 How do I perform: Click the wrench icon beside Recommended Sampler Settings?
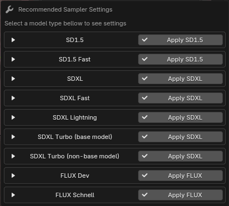pos(9,9)
